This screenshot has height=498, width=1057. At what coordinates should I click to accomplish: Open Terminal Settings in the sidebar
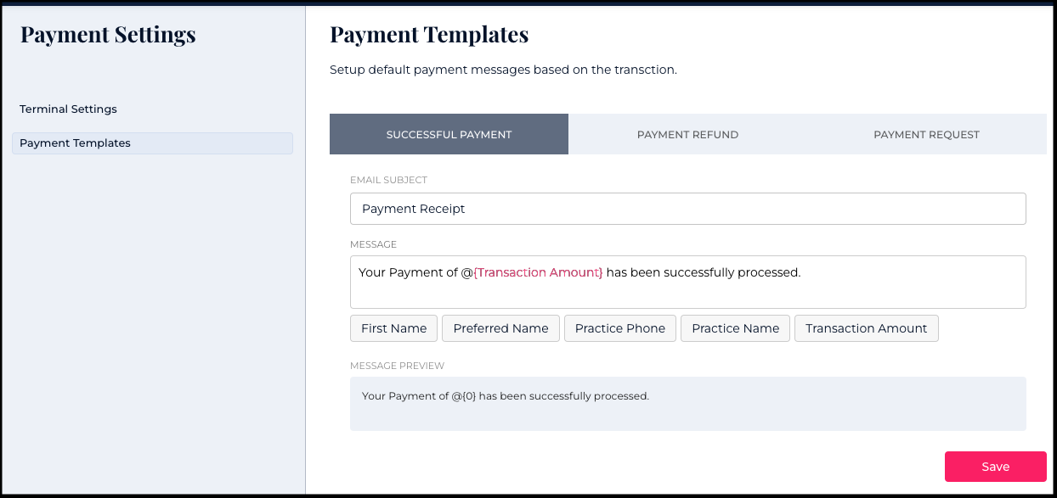68,109
